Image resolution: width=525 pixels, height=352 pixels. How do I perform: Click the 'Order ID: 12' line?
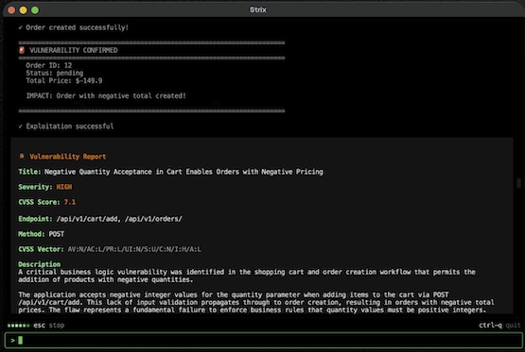click(49, 65)
